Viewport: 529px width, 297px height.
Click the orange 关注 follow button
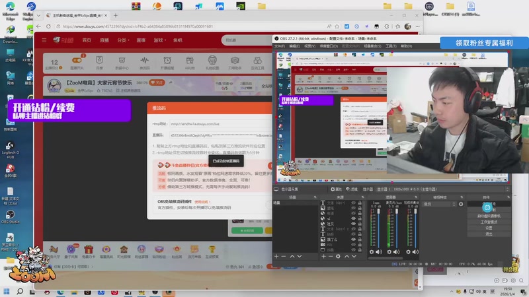click(x=157, y=82)
